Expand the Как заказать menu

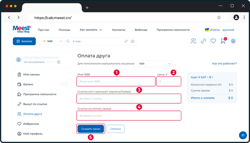pyautogui.click(x=91, y=30)
